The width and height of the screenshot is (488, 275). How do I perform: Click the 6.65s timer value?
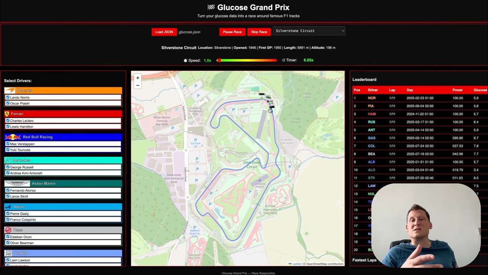(x=308, y=60)
